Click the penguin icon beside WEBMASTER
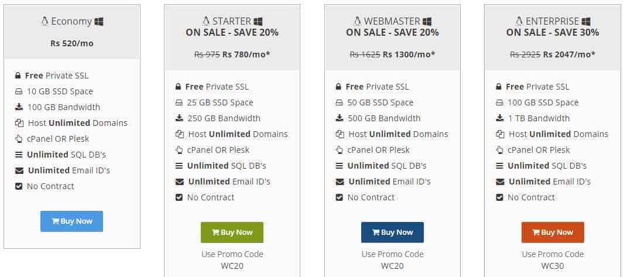 [358, 21]
